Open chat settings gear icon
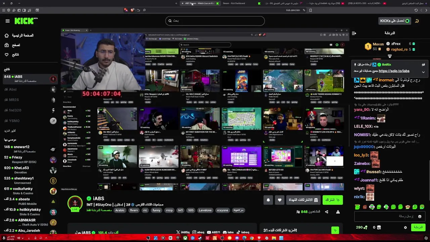Image resolution: width=430 pixels, height=242 pixels. click(405, 228)
